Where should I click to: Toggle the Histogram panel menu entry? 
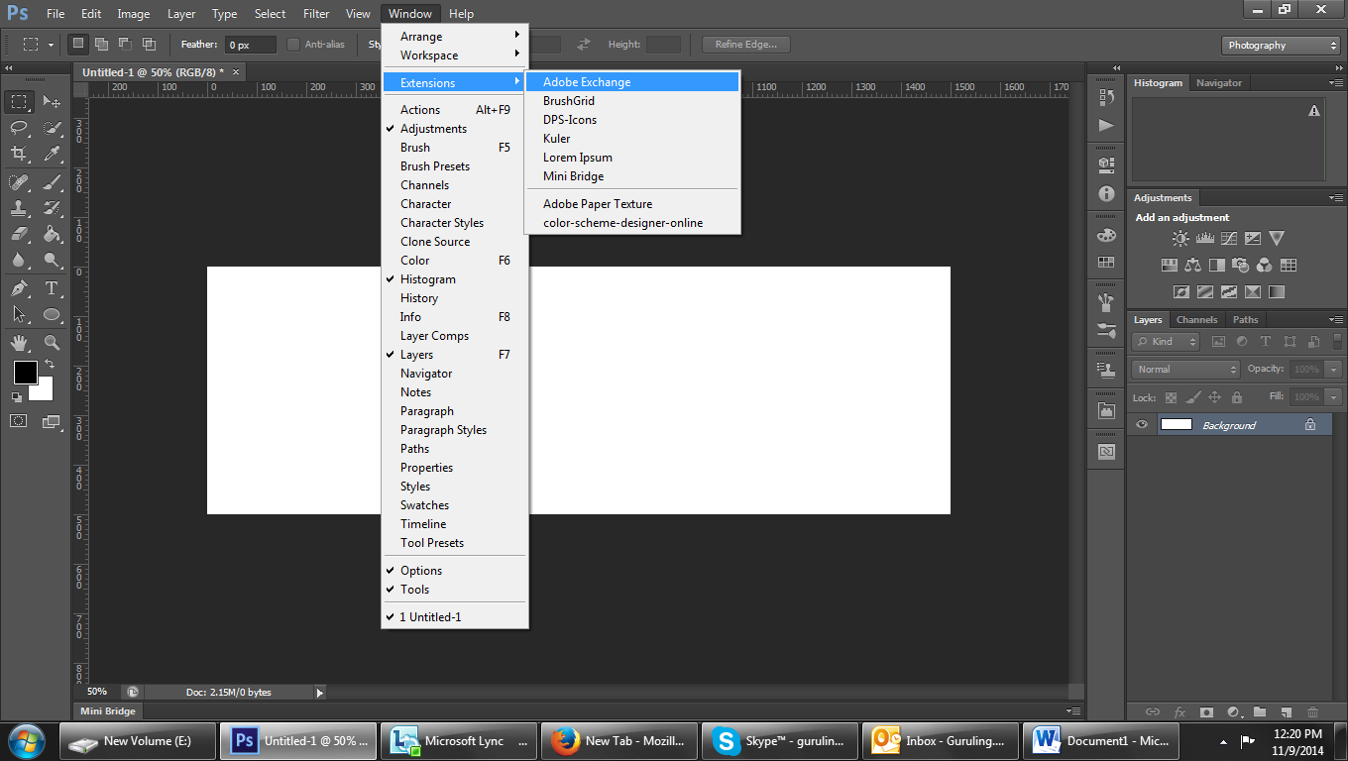(x=427, y=279)
